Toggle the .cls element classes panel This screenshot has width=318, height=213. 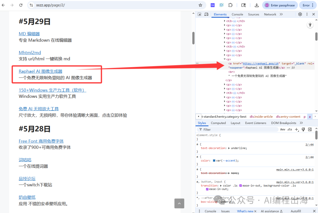[290, 130]
